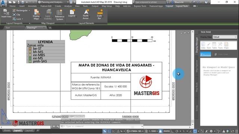Image resolution: width=239 pixels, height=134 pixels.
Task: Add a new layout with plus button
Action: tap(38, 130)
